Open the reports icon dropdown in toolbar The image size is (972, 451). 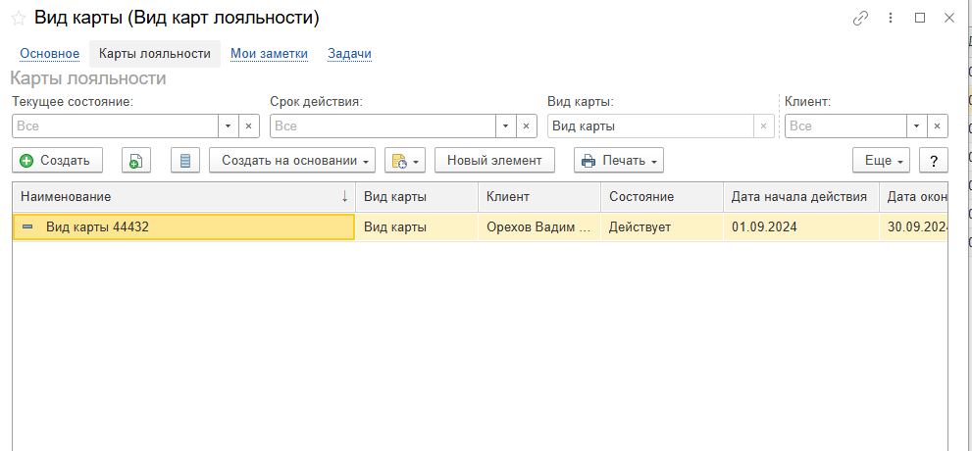(404, 160)
